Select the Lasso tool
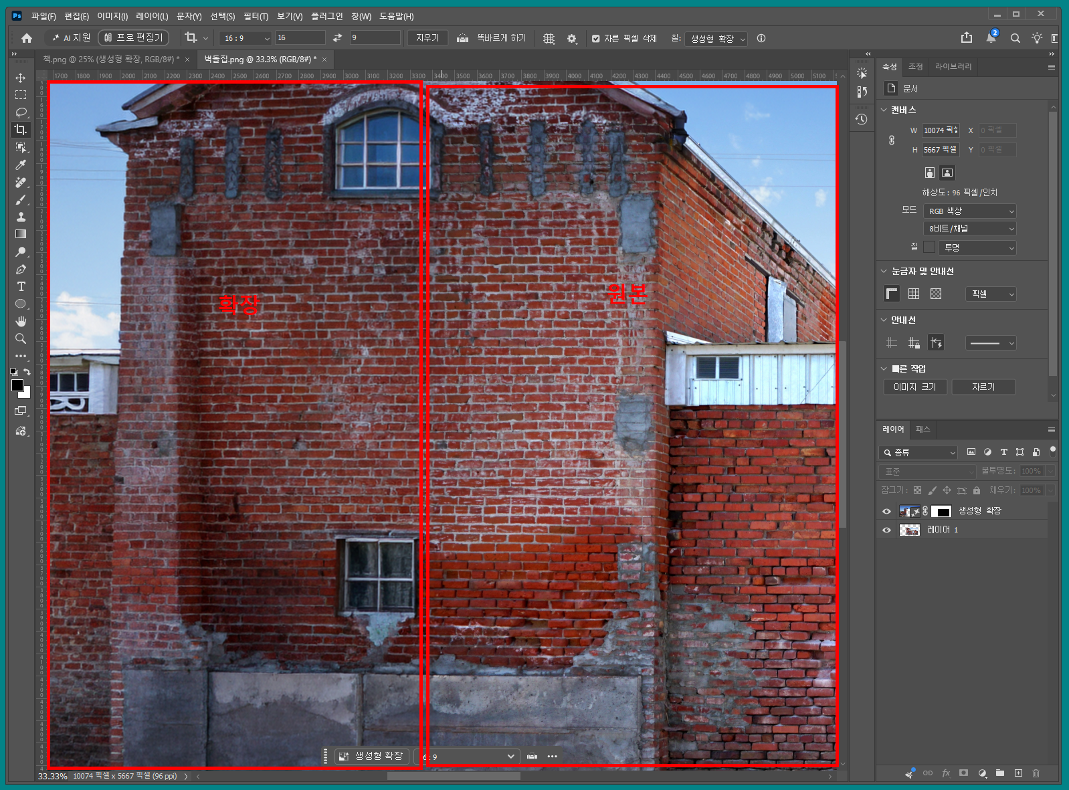 pyautogui.click(x=21, y=112)
